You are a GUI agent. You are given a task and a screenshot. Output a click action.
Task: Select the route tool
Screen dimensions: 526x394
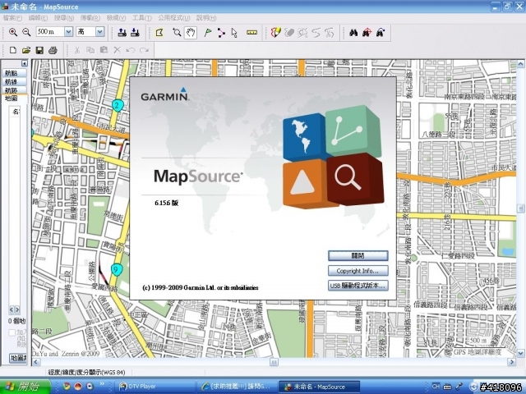click(221, 33)
